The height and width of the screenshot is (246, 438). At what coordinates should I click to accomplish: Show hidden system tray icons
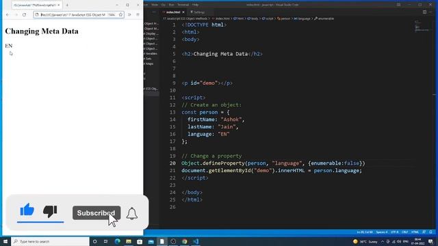[383, 241]
